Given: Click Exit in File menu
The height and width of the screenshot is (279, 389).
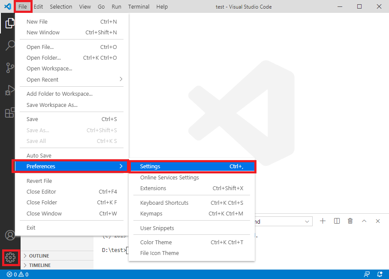Looking at the screenshot, I should click(72, 227).
